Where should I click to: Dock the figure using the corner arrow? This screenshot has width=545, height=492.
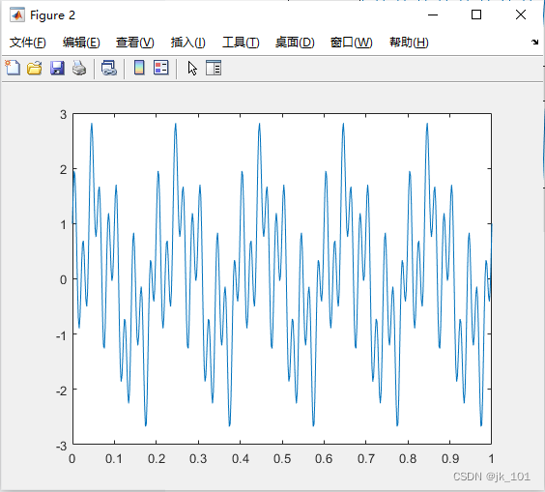(x=534, y=43)
